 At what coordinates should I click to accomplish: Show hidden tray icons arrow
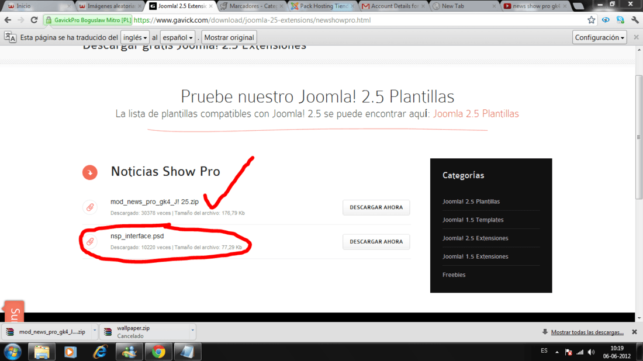click(x=557, y=352)
